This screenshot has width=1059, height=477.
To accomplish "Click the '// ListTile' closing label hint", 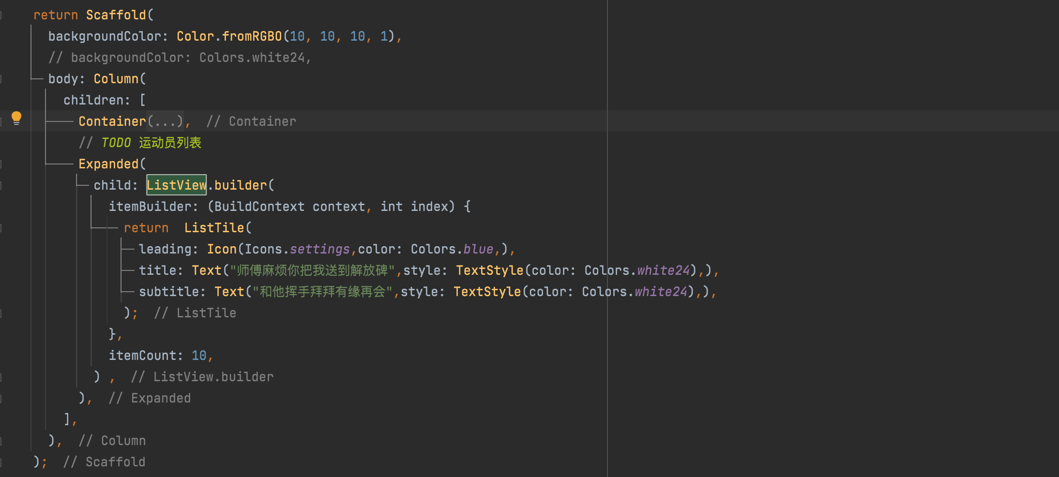I will pos(195,313).
